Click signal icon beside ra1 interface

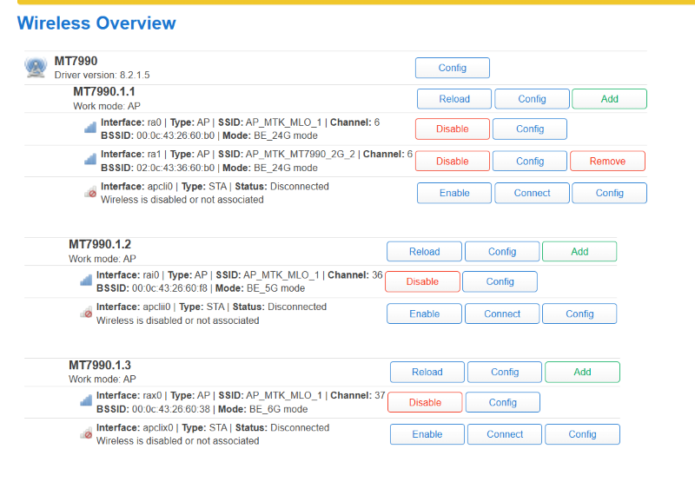click(x=90, y=159)
